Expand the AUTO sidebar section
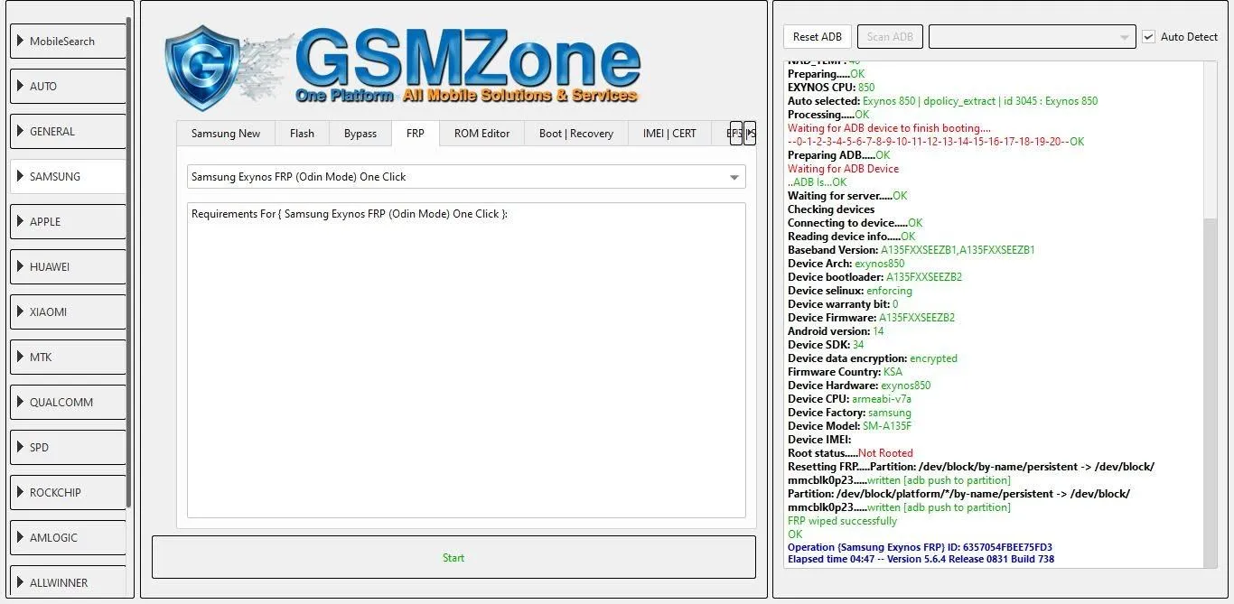The image size is (1234, 604). 68,87
